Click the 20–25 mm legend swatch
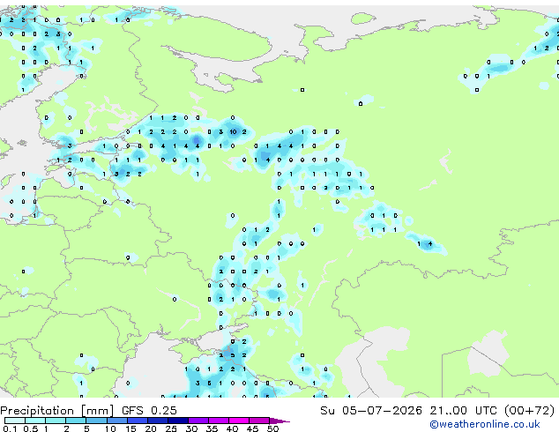This screenshot has height=432, width=559. 157,421
